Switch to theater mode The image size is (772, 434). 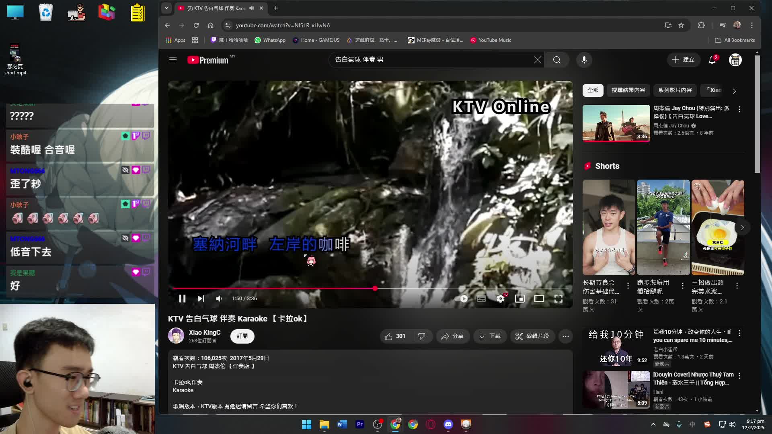(539, 299)
